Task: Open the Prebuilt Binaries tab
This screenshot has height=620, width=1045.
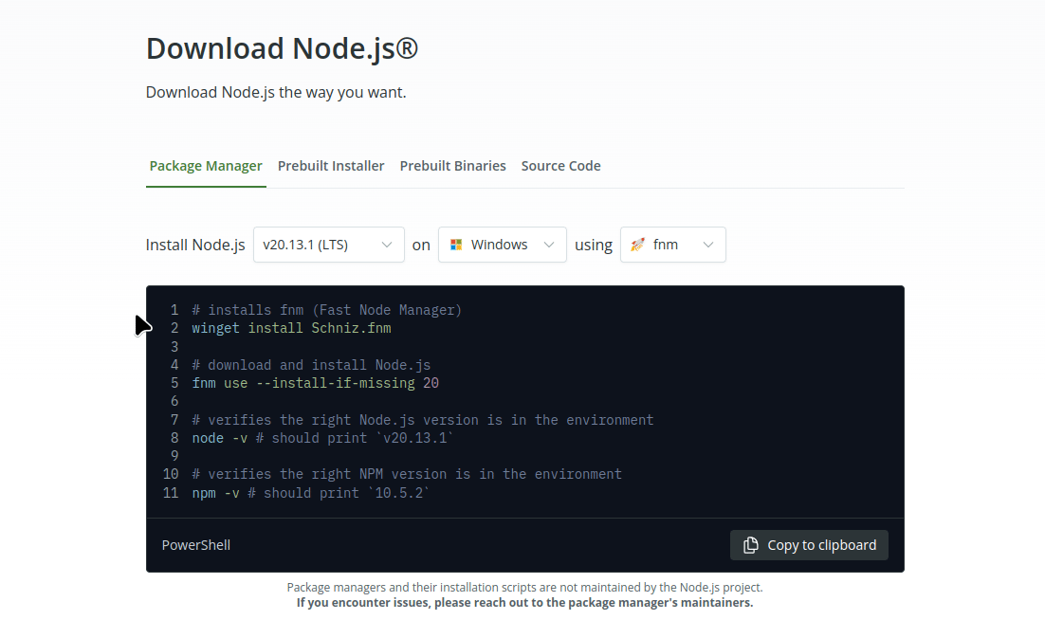Action: (452, 165)
